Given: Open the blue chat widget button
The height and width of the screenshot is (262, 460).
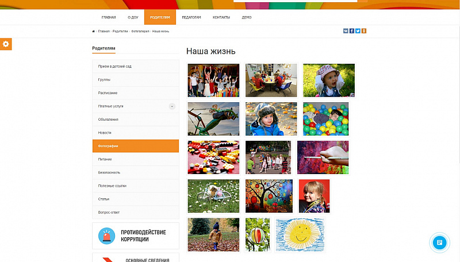Looking at the screenshot, I should [x=439, y=242].
